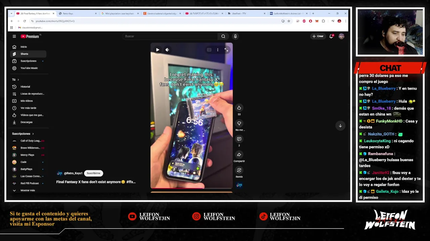Open the Short's comments
This screenshot has width=430, height=241.
[x=239, y=139]
